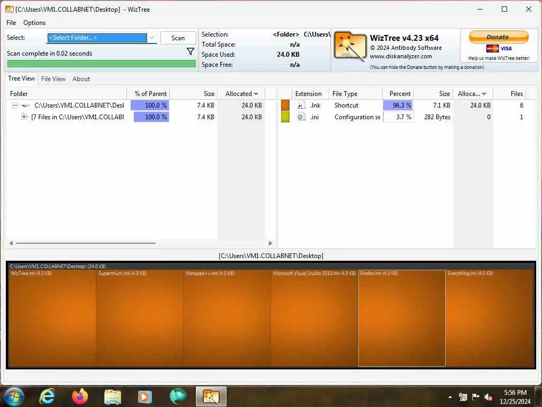Select Everything.lnk block in treemap
This screenshot has width=542, height=407.
click(490, 318)
